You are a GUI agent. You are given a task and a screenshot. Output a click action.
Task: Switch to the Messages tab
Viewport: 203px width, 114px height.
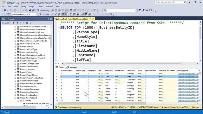point(72,67)
